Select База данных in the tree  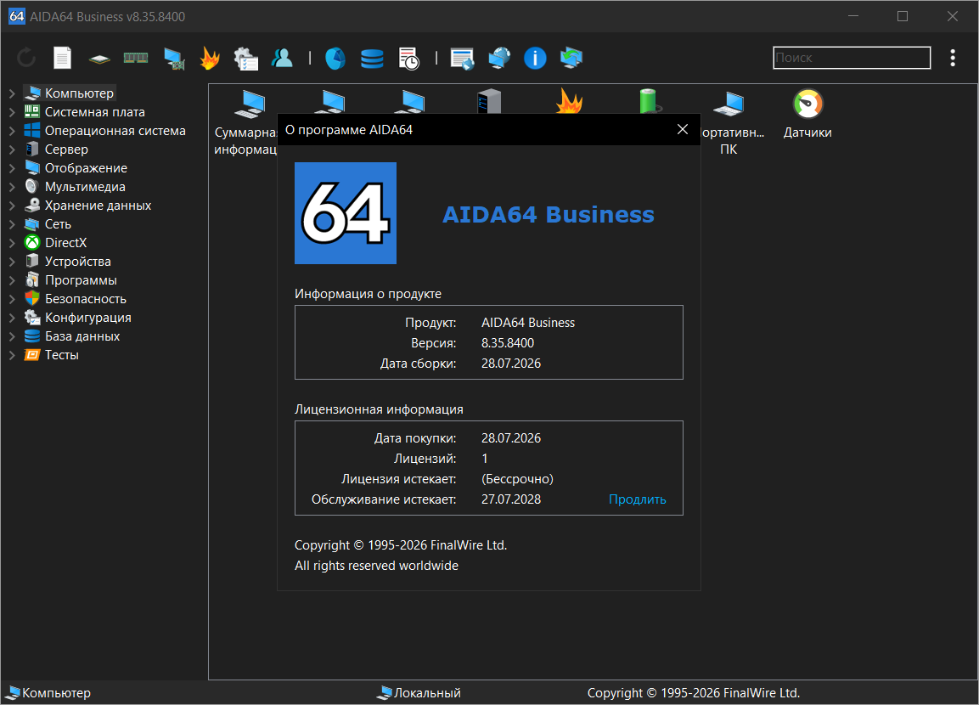coord(82,336)
